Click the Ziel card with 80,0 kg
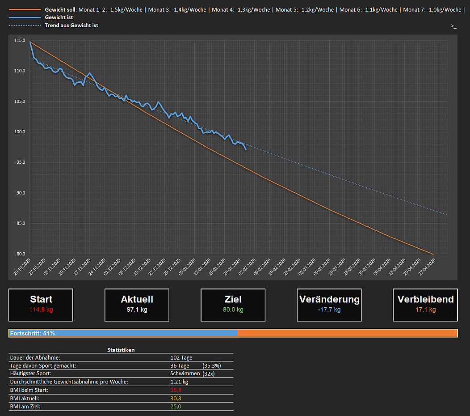This screenshot has height=416, width=470. click(x=233, y=305)
